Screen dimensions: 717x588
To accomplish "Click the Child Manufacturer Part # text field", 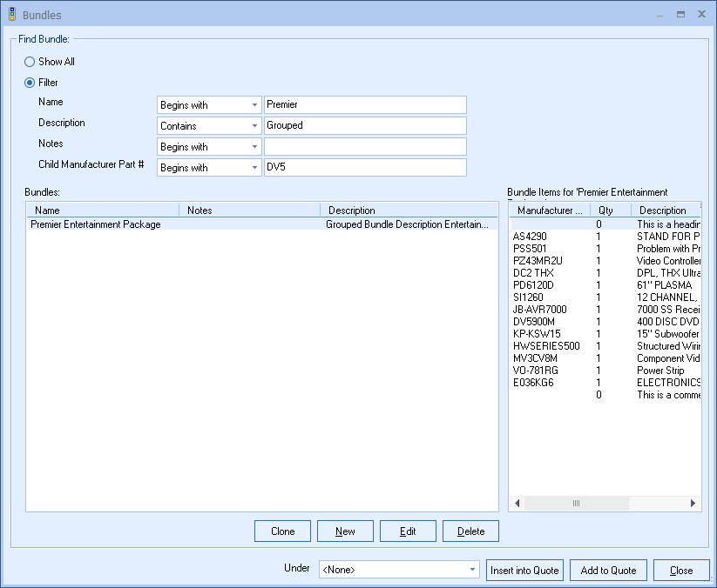I will click(x=364, y=168).
